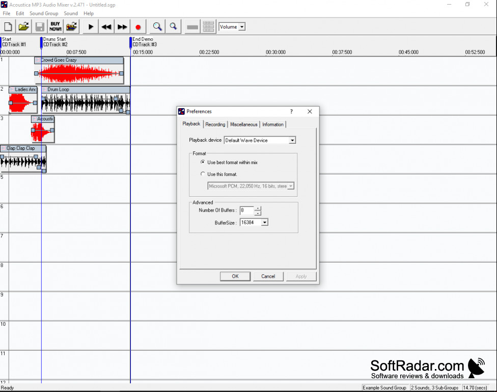The height and width of the screenshot is (392, 497).
Task: Switch to the Playback tab
Action: pos(191,124)
